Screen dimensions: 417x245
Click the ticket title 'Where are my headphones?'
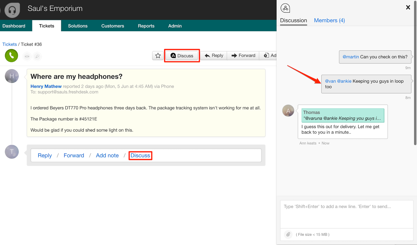click(76, 77)
